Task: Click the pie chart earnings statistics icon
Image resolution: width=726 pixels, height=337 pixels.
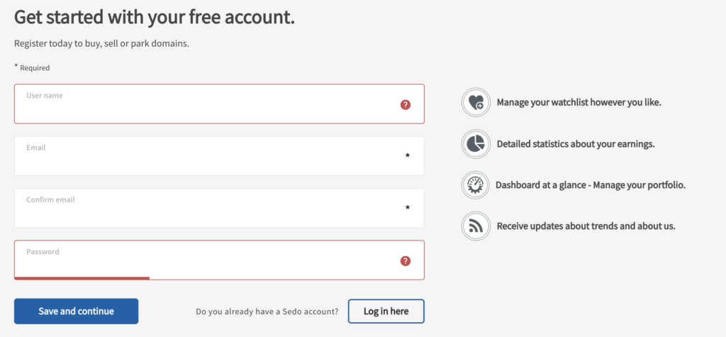Action: (x=475, y=143)
